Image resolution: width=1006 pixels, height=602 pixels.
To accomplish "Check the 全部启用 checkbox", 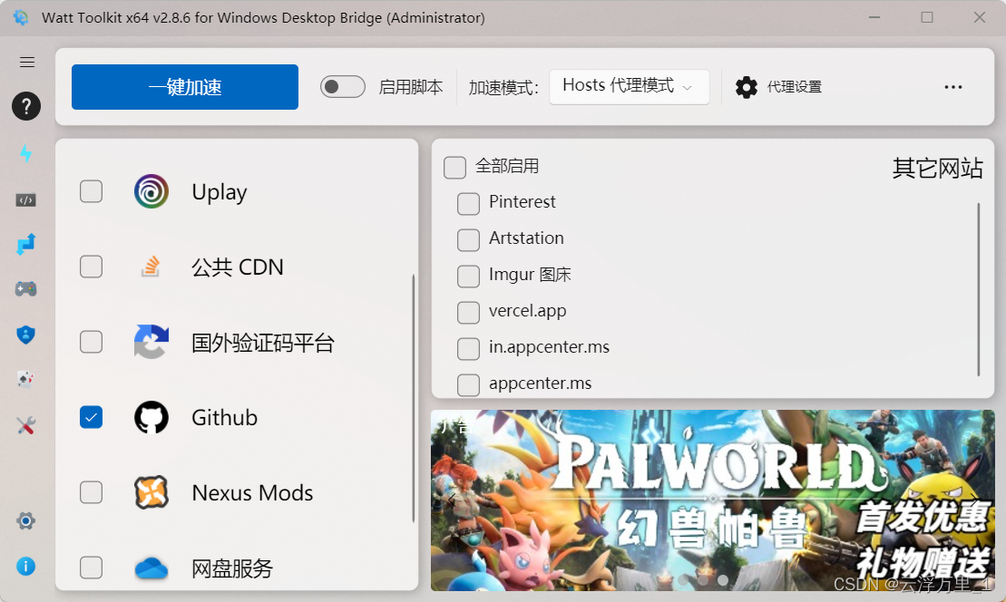I will (x=454, y=168).
